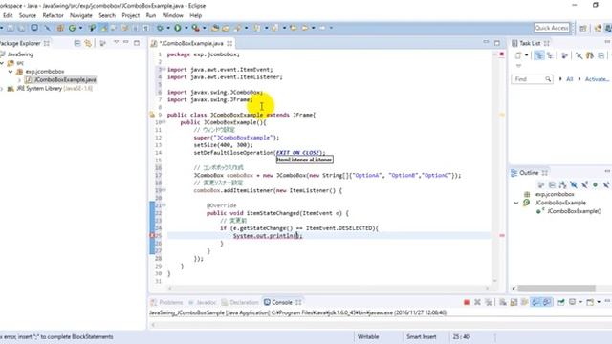Toggle Link with Editor in Package Explorer
612x344 pixels.
point(88,43)
